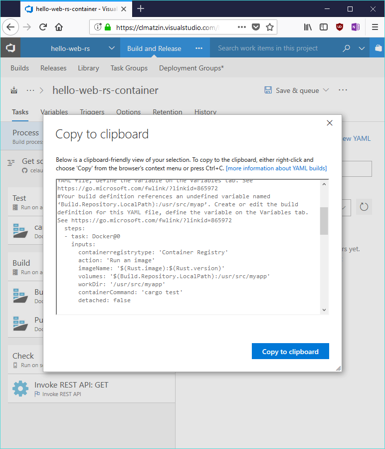Focus the Search work items field
Screen dimensions: 385x449
[x=268, y=48]
